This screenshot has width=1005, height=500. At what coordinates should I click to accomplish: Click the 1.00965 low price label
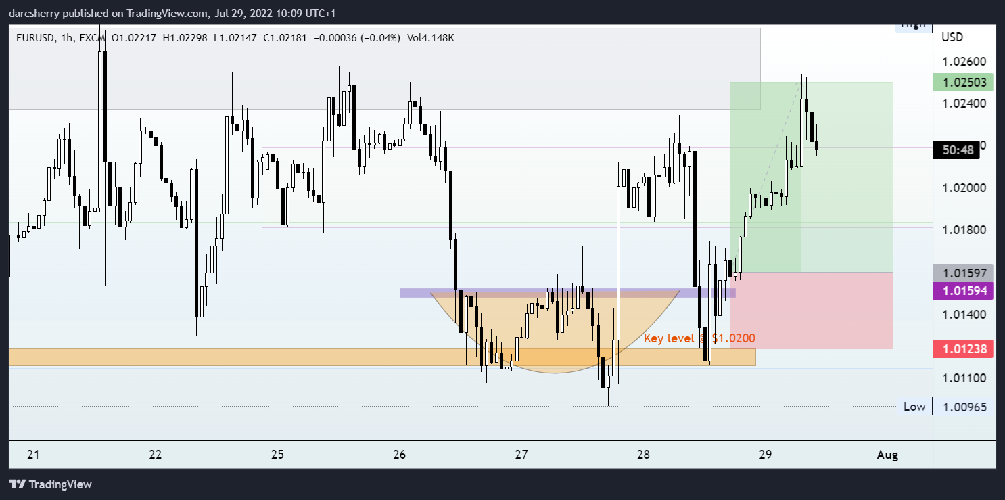pyautogui.click(x=964, y=407)
